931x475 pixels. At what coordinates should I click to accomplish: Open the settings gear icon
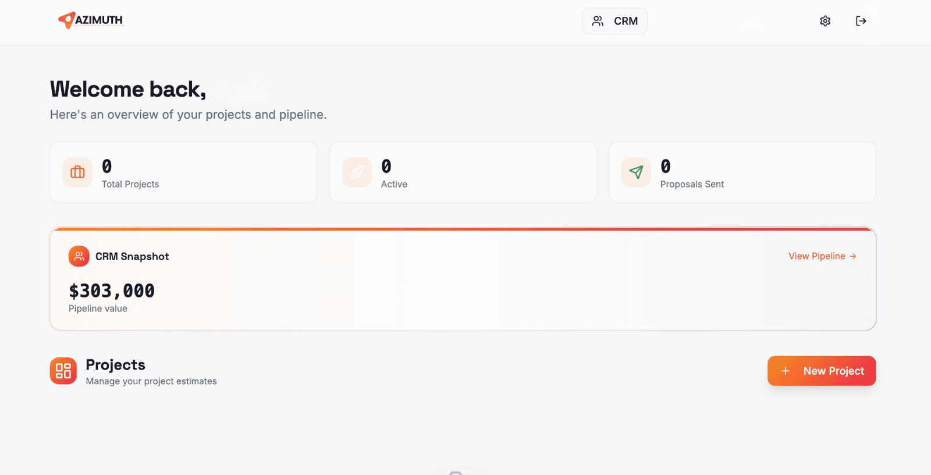pos(825,20)
